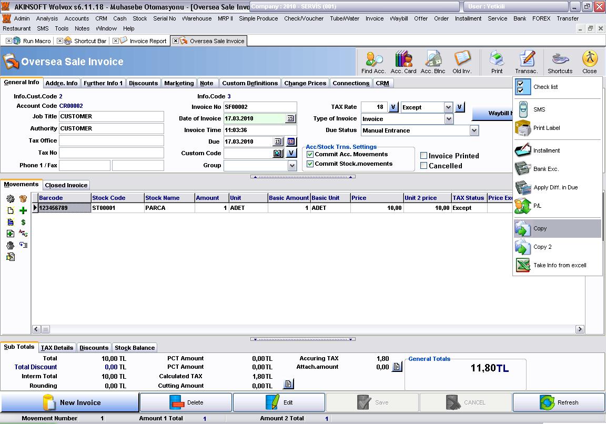
Task: Click the Edit button
Action: click(x=279, y=402)
